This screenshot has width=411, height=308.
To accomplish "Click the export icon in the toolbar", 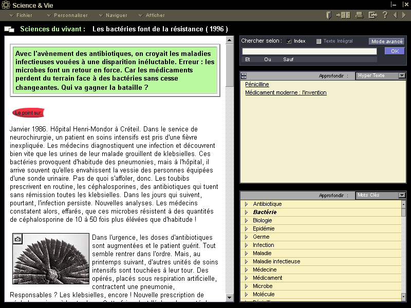I will pyautogui.click(x=373, y=15).
